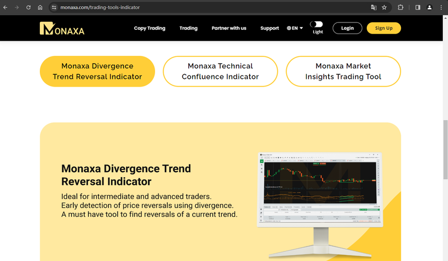Screen dimensions: 448x261
Task: Open the browser three-dot menu
Action: (x=441, y=7)
